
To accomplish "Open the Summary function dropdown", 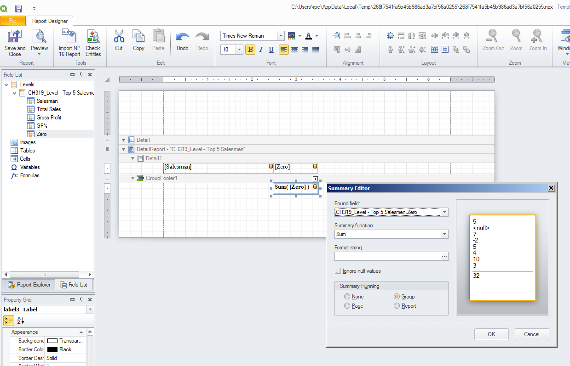I will [444, 234].
